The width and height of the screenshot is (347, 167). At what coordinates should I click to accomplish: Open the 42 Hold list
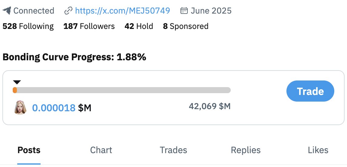coord(139,26)
